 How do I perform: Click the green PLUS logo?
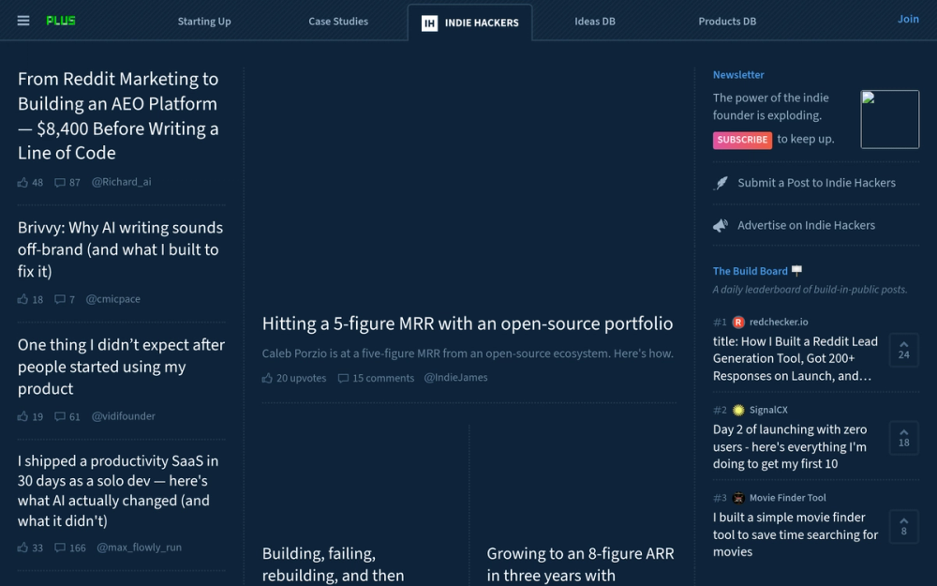click(x=61, y=21)
